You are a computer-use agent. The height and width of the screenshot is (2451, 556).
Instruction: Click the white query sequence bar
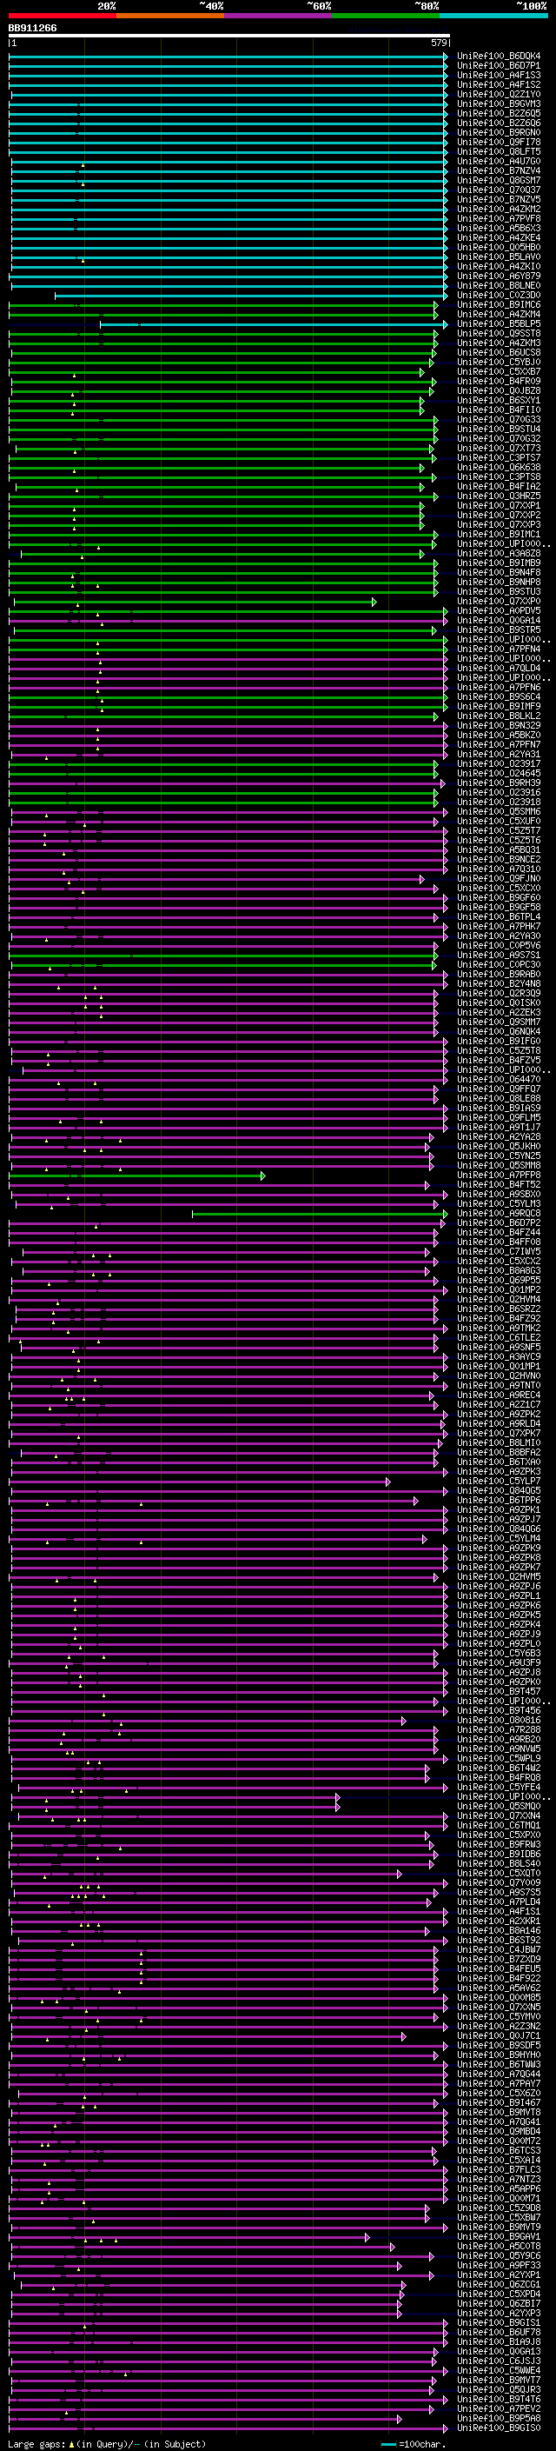click(x=229, y=35)
